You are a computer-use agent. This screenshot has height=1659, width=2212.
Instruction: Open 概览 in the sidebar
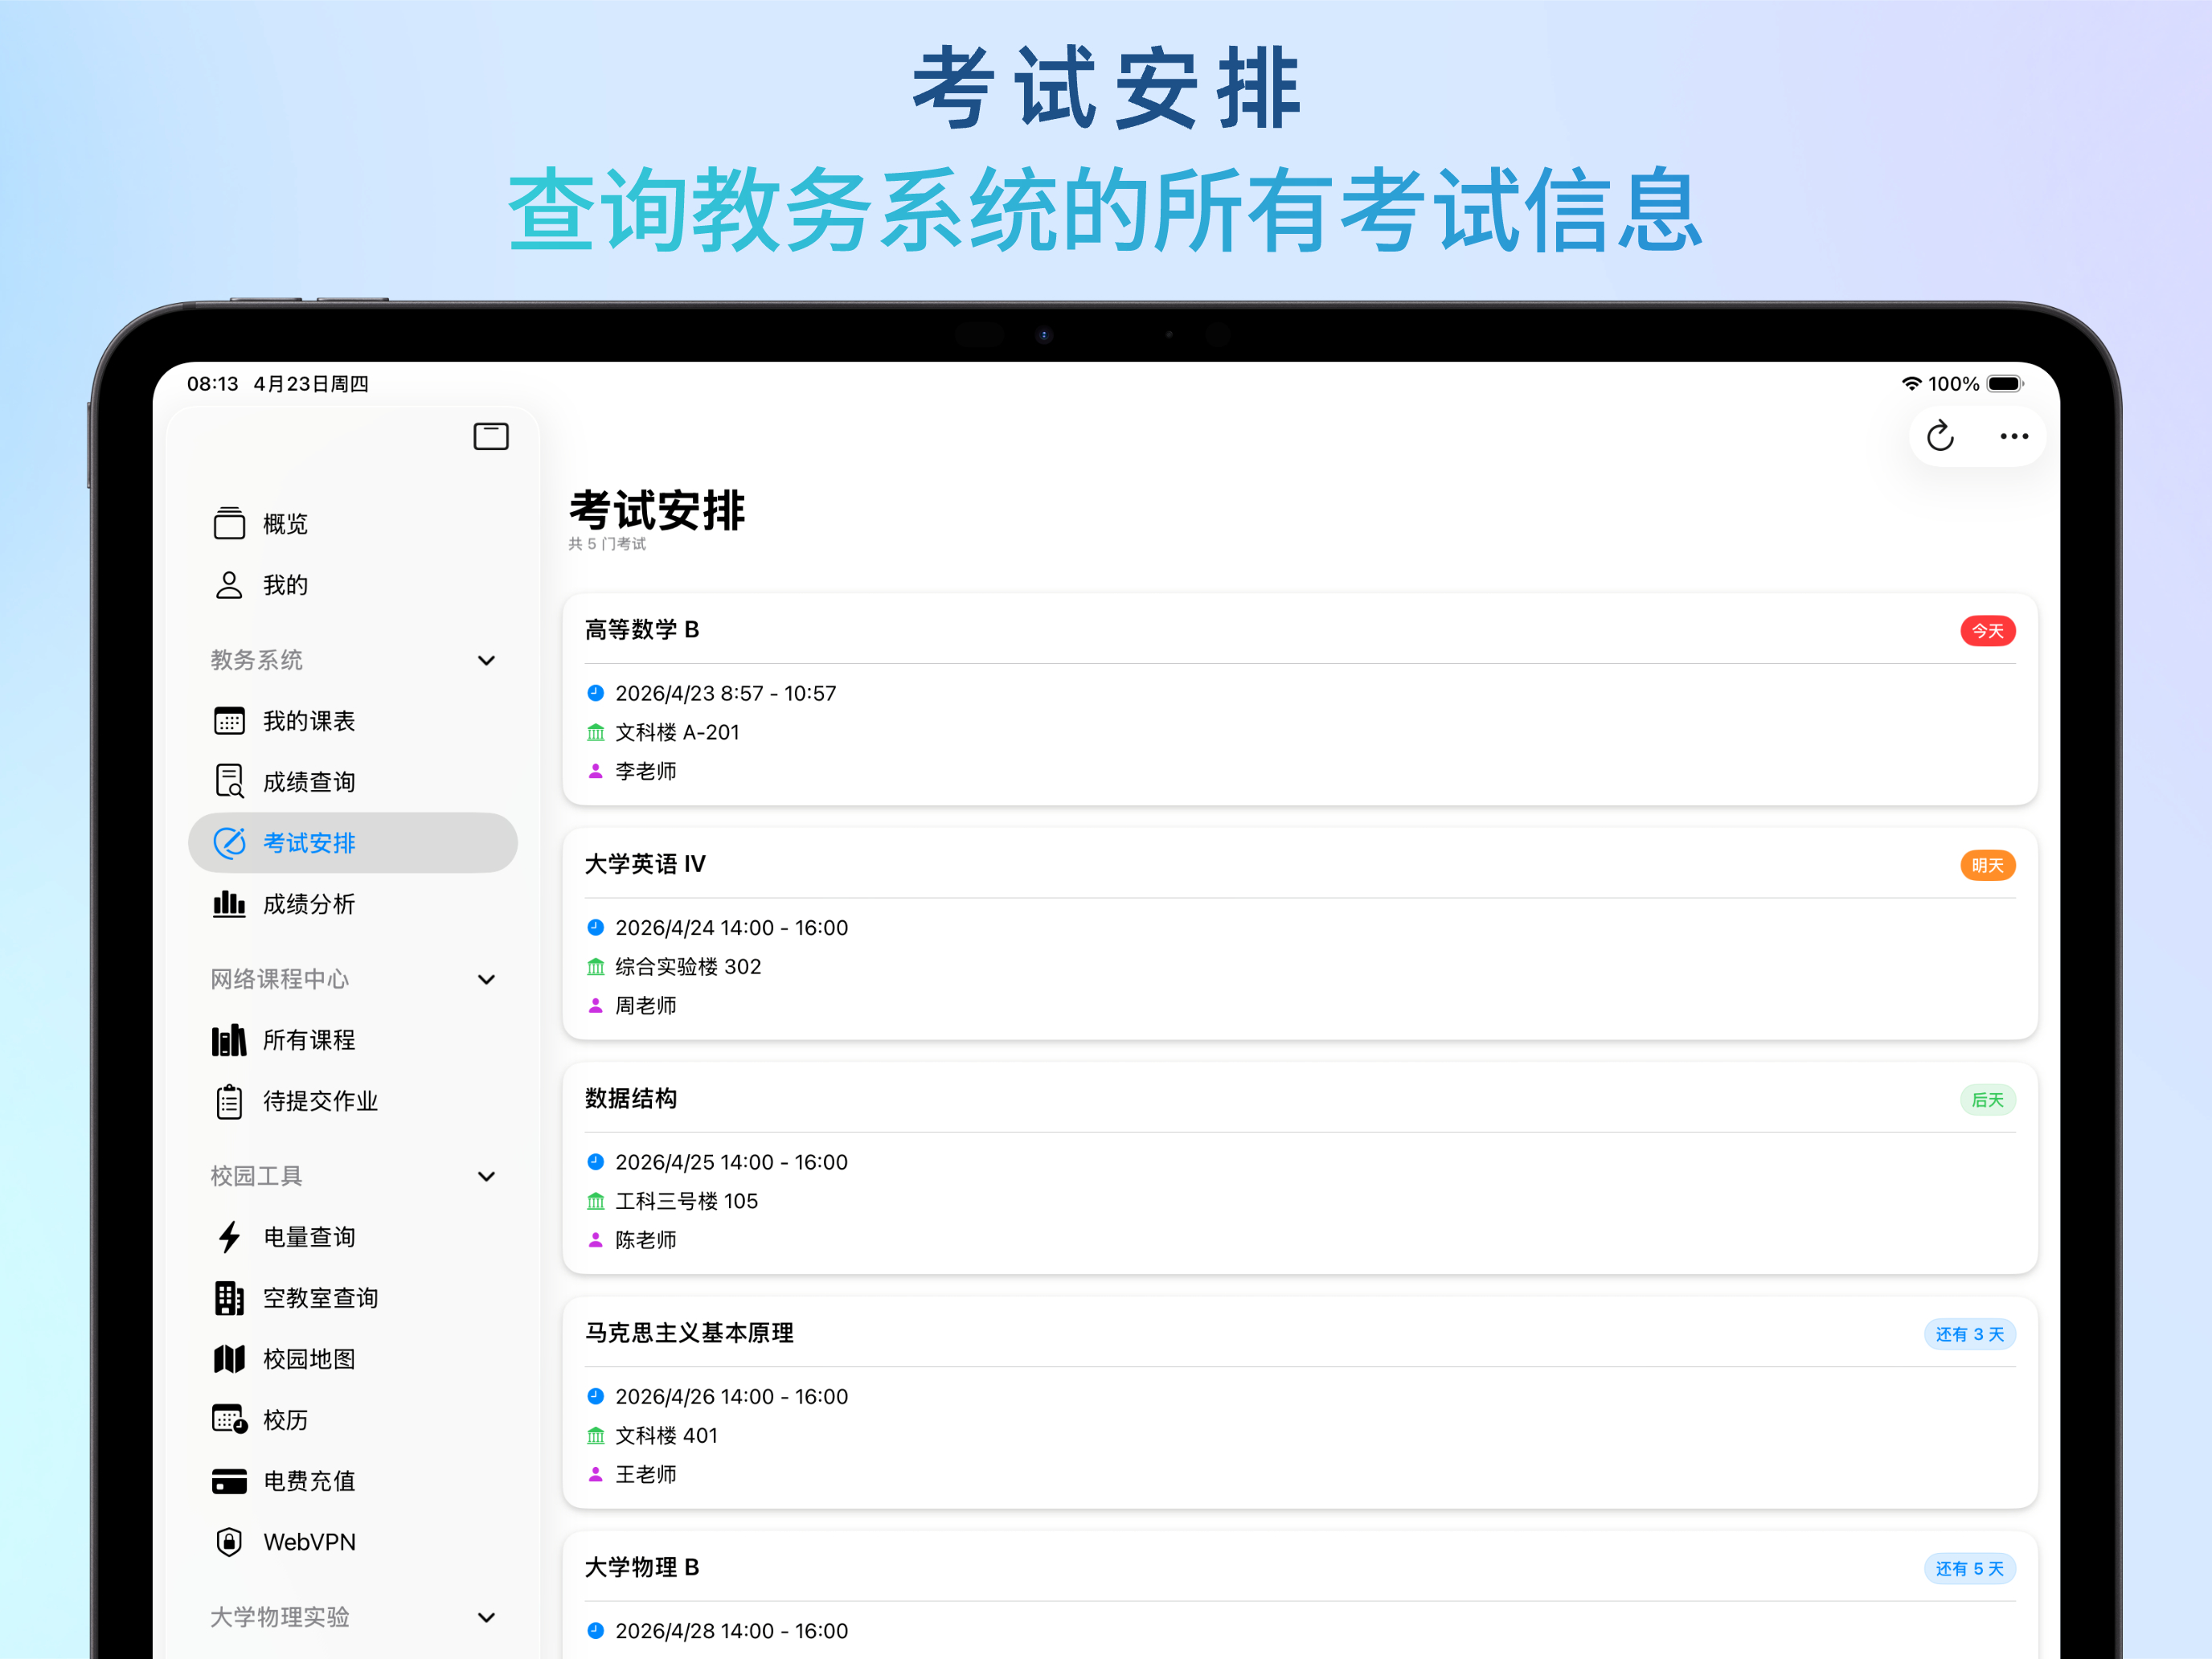(x=352, y=523)
